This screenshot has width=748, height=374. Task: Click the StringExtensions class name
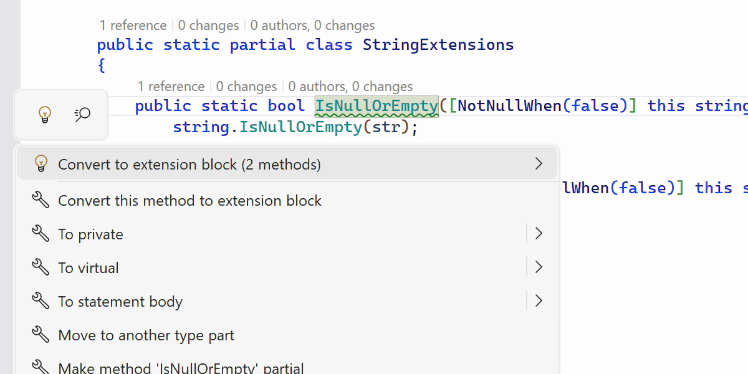coord(438,45)
